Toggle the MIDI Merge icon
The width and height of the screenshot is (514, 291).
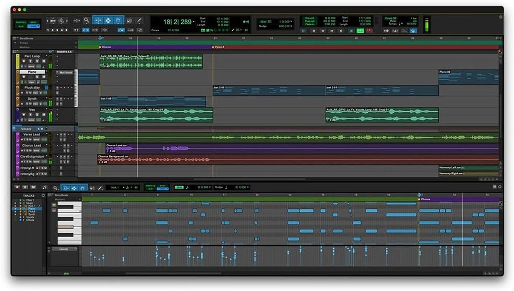coord(404,31)
